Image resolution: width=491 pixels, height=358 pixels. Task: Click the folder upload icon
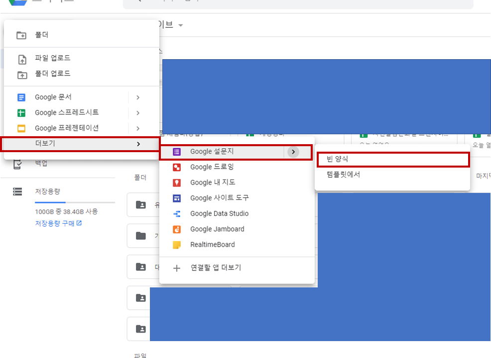tap(22, 75)
